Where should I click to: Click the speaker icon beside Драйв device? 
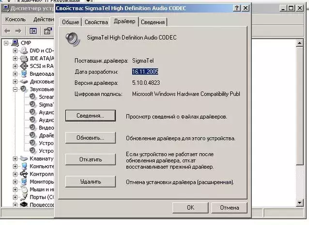click(x=33, y=135)
